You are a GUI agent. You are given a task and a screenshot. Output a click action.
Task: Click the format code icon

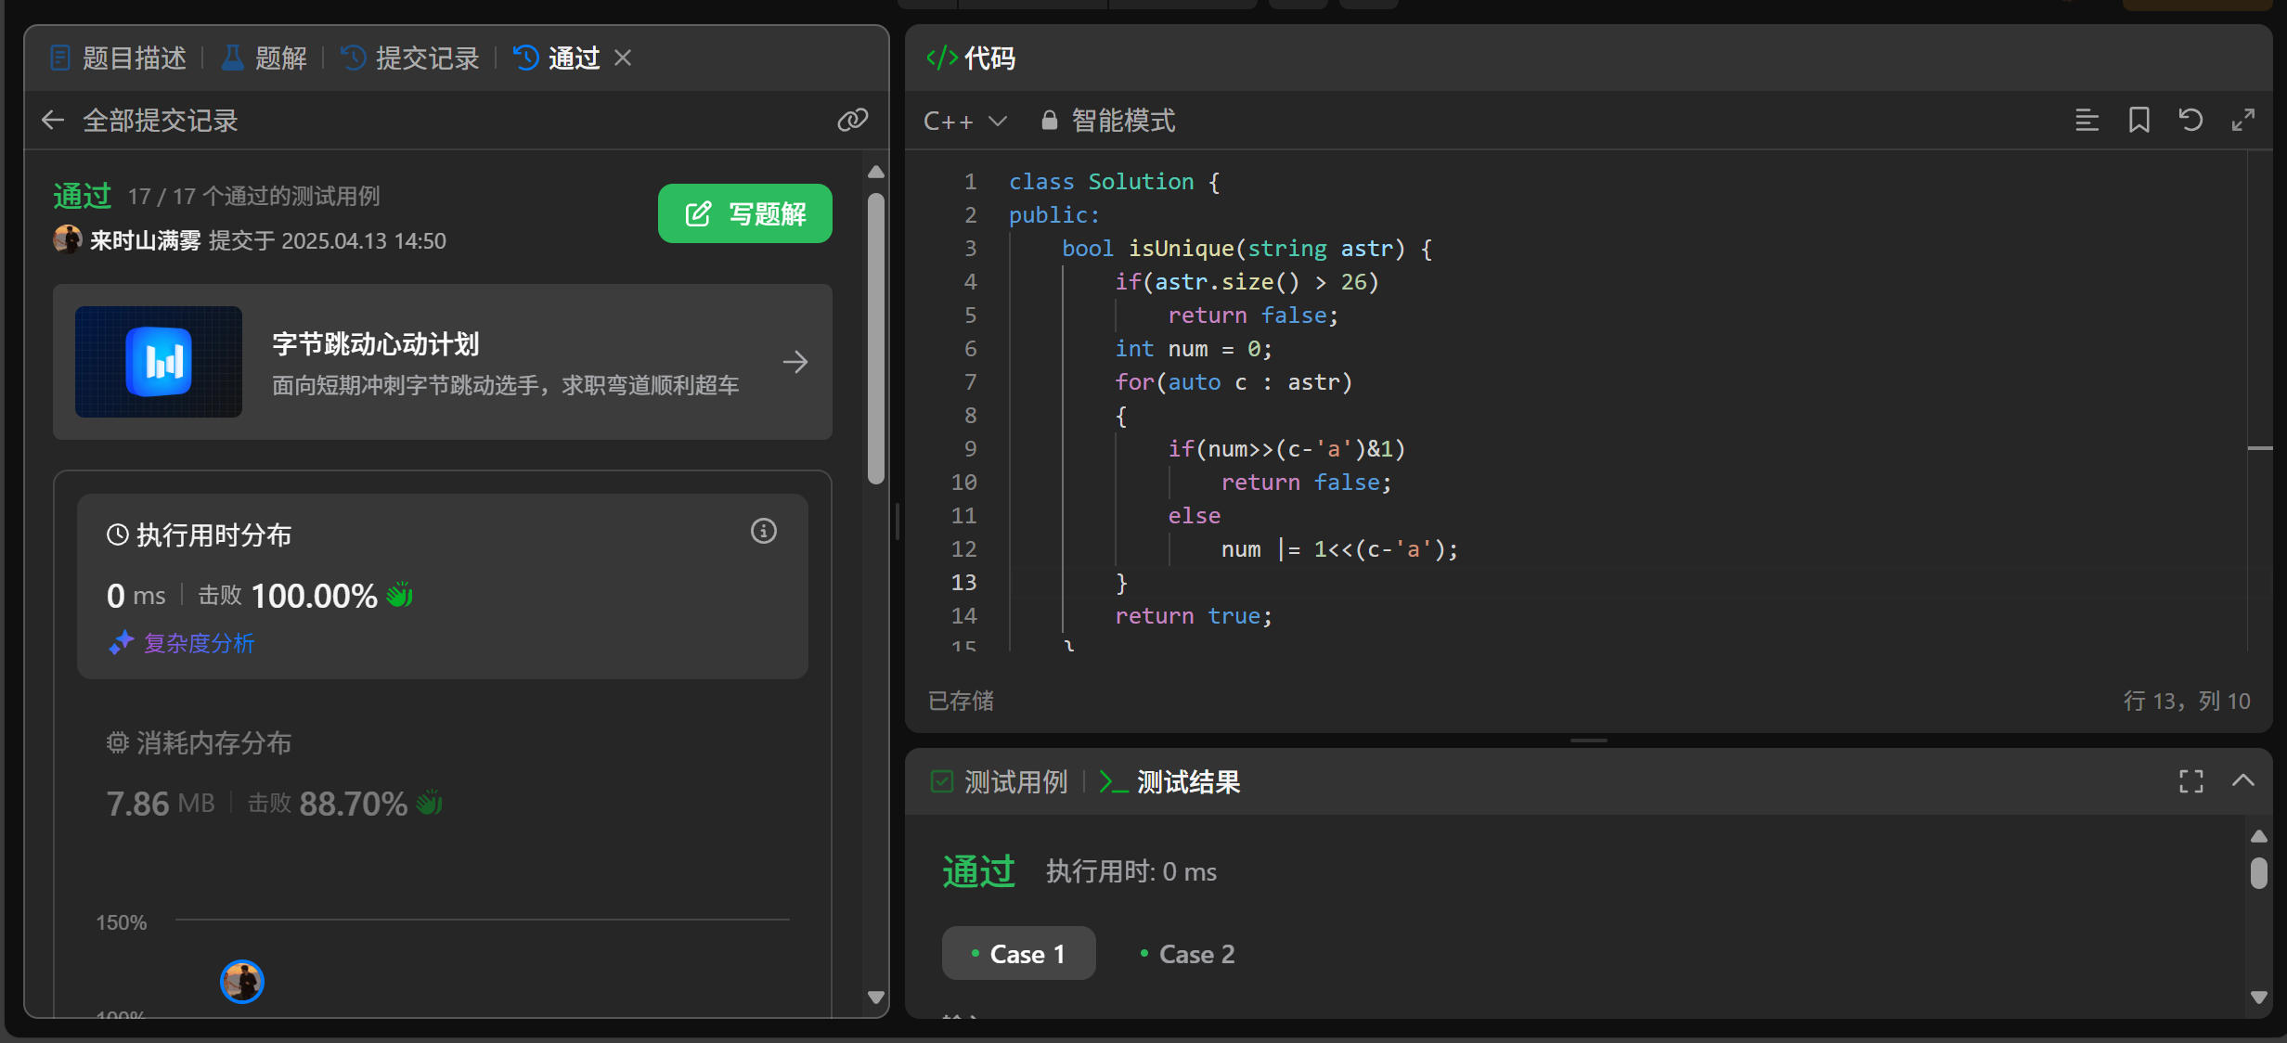pos(2087,120)
